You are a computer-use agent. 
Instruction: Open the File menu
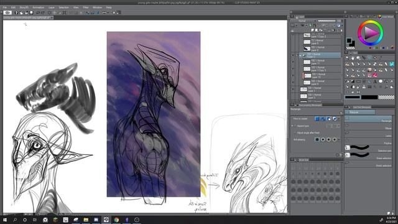[5, 7]
